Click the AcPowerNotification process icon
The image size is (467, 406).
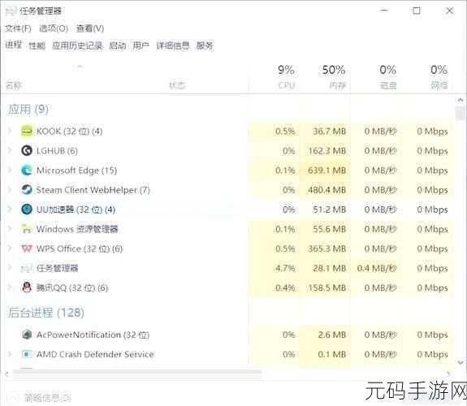click(x=27, y=335)
